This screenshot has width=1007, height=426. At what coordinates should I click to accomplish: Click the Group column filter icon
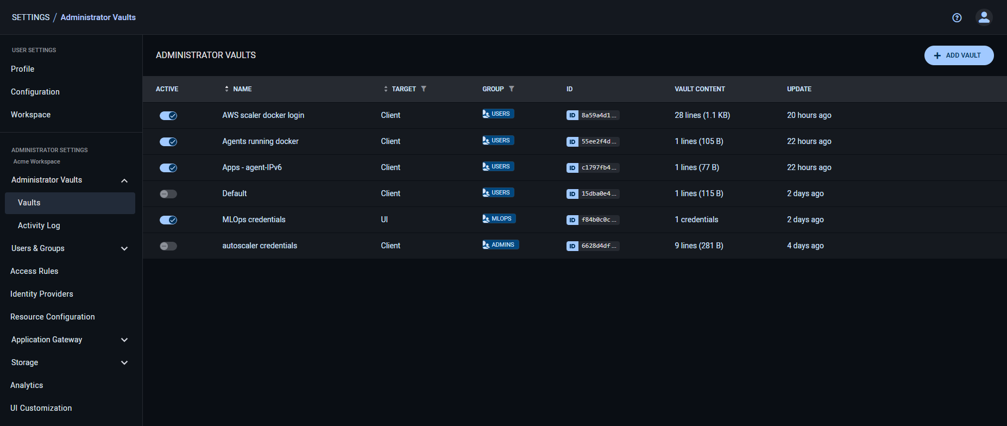512,89
